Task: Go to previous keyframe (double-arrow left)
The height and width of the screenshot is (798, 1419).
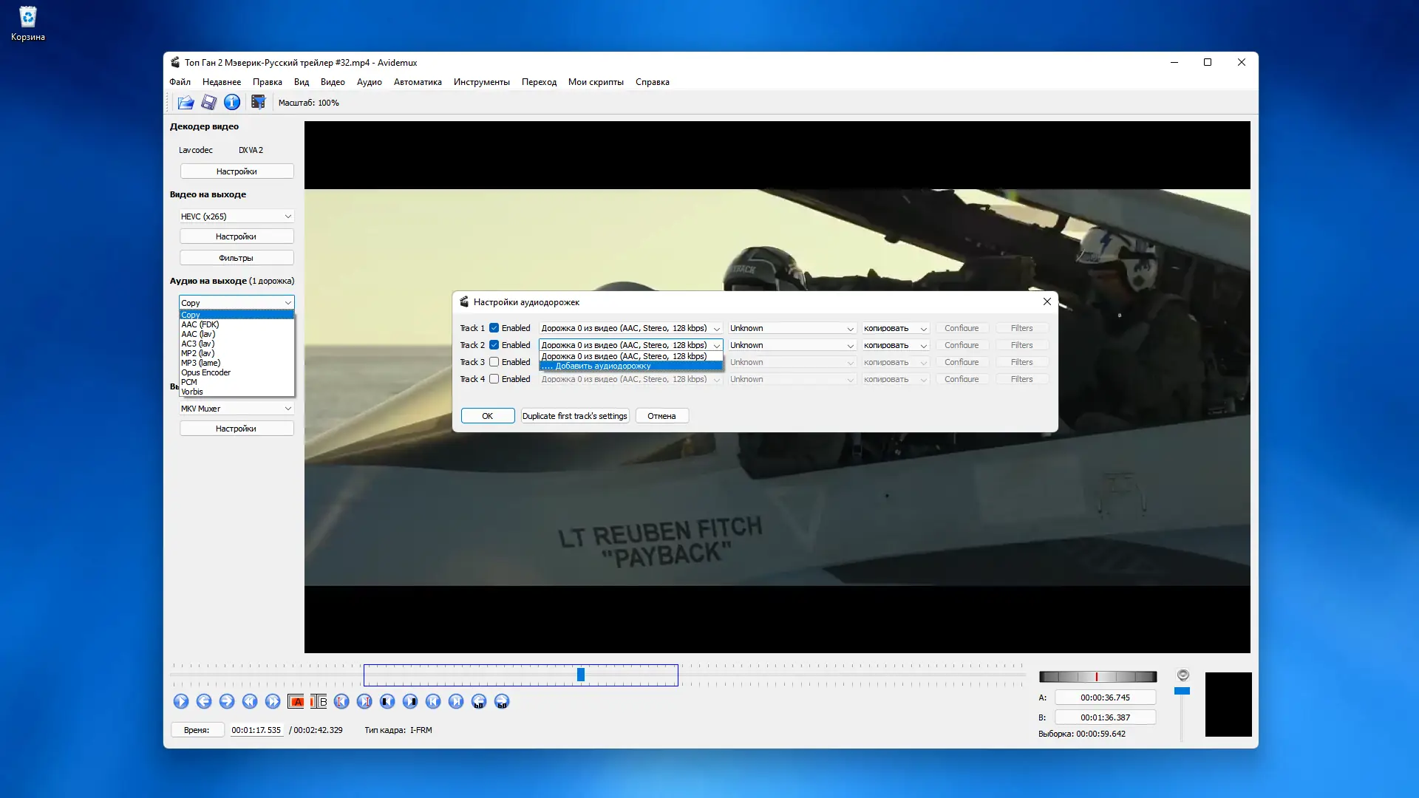Action: tap(250, 702)
